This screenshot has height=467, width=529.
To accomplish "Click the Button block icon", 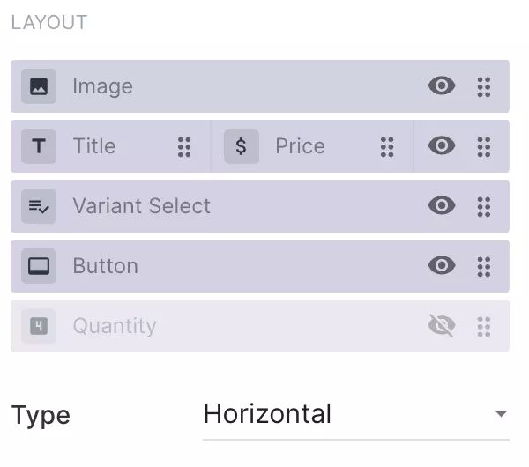I will (39, 266).
